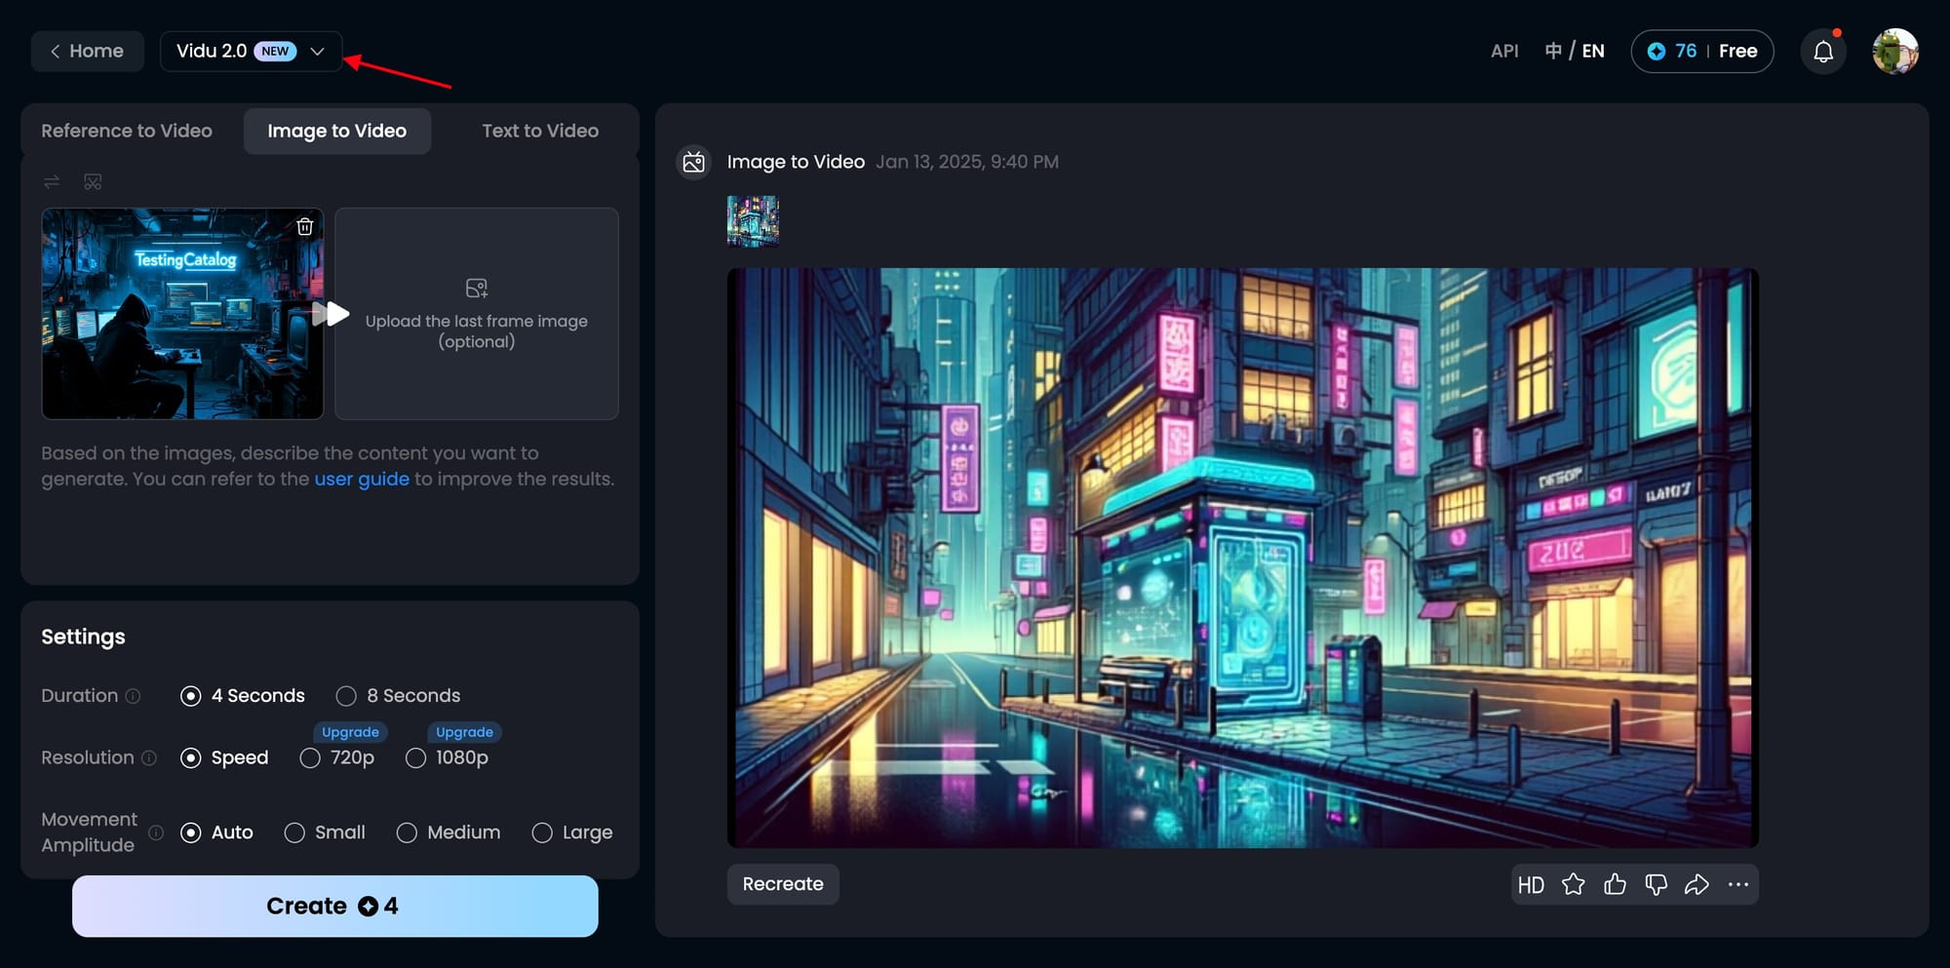Click Upgrade badge above 1080p
1950x968 pixels.
click(x=464, y=732)
